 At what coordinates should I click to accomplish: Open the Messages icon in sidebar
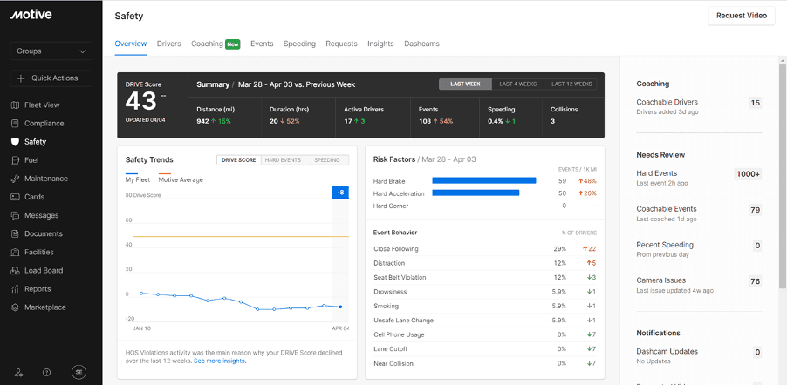[x=15, y=215]
